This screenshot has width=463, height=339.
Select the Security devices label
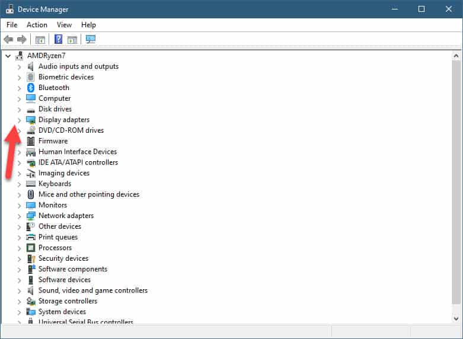pos(63,258)
